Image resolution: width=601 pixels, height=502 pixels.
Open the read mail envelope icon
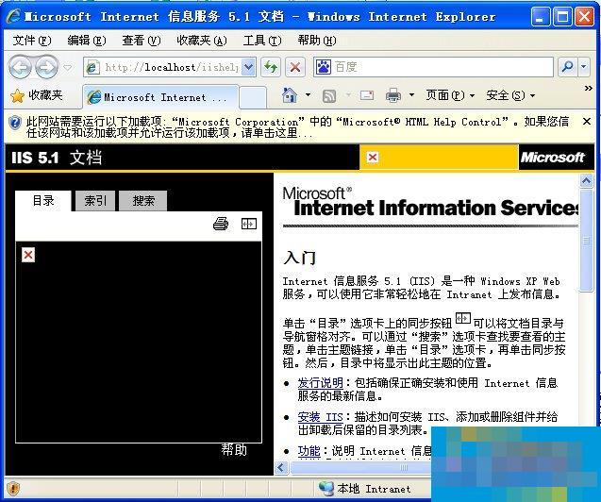click(367, 95)
